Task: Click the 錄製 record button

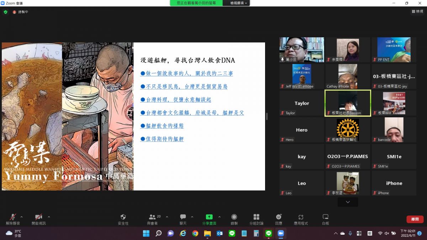Action: pyautogui.click(x=234, y=219)
